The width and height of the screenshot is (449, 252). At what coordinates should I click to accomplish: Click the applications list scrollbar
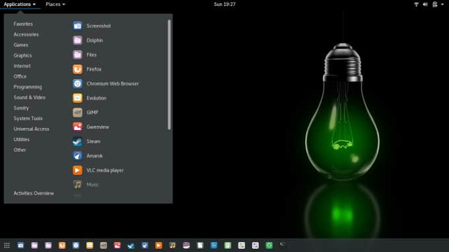169,75
